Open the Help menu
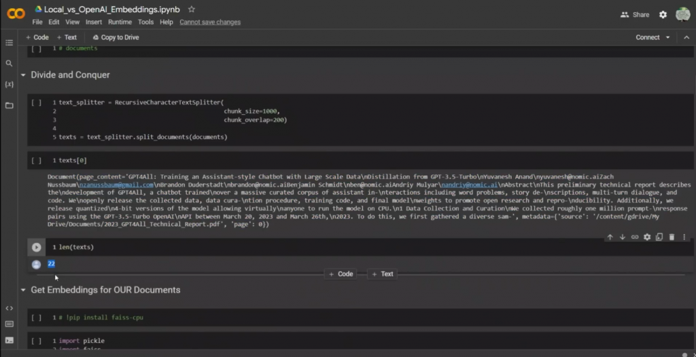696x357 pixels. click(167, 22)
